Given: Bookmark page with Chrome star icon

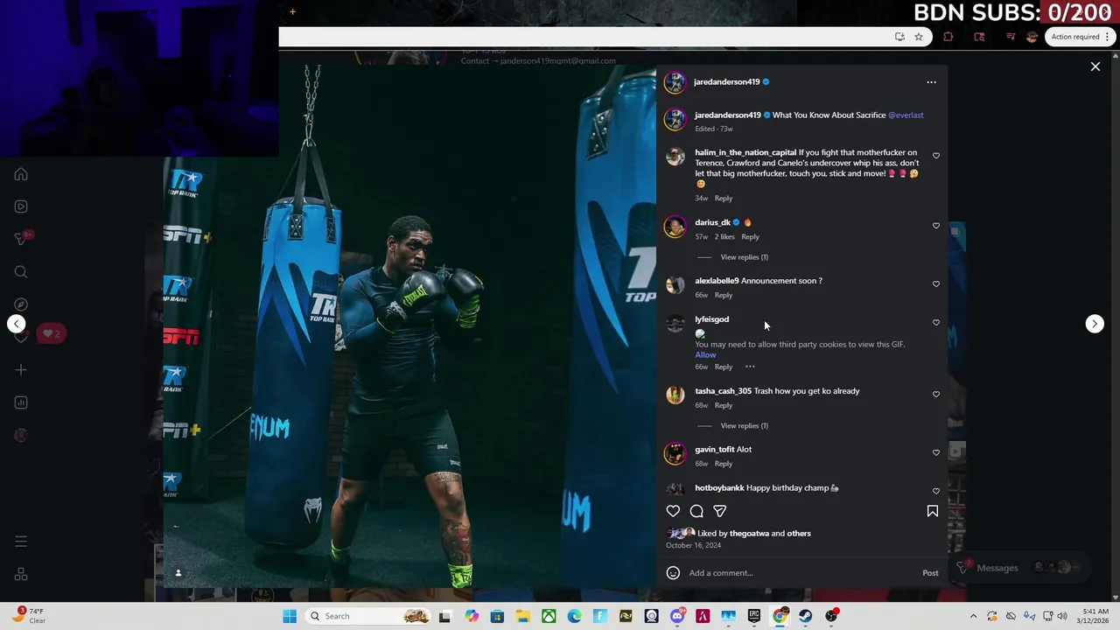Looking at the screenshot, I should 919,37.
